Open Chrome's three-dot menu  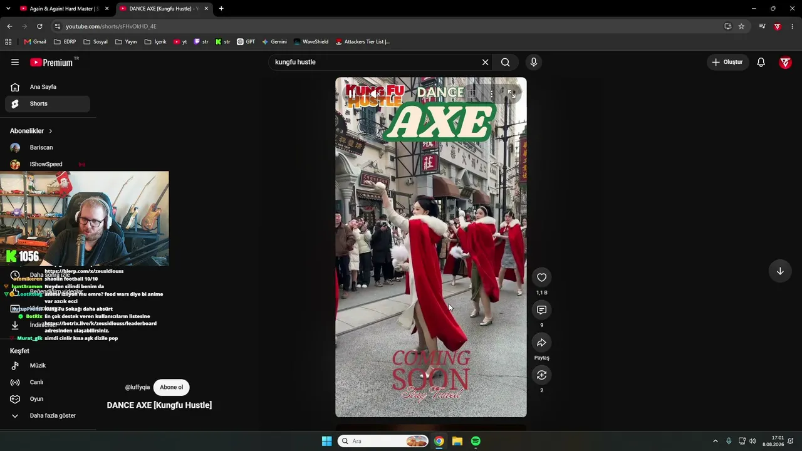793,26
